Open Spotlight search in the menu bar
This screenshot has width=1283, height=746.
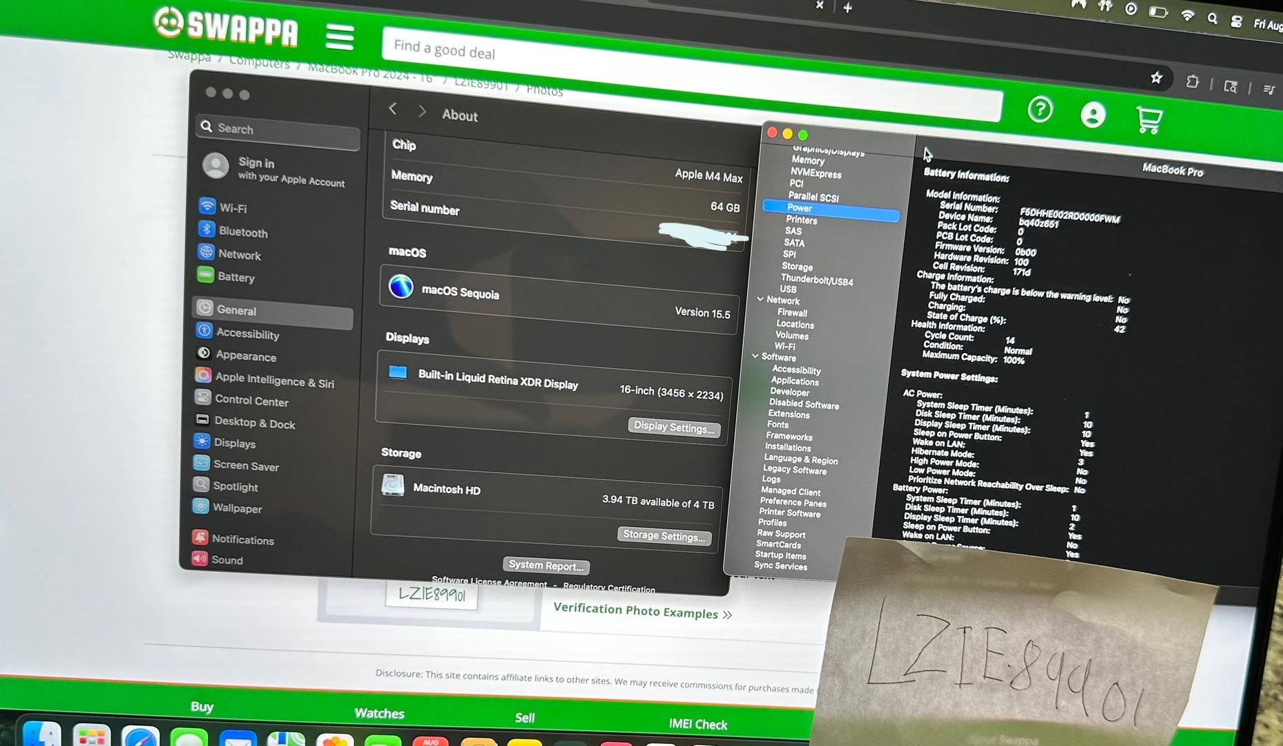1212,19
